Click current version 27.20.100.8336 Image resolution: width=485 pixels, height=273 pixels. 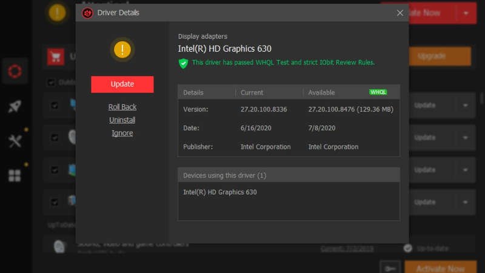(264, 109)
